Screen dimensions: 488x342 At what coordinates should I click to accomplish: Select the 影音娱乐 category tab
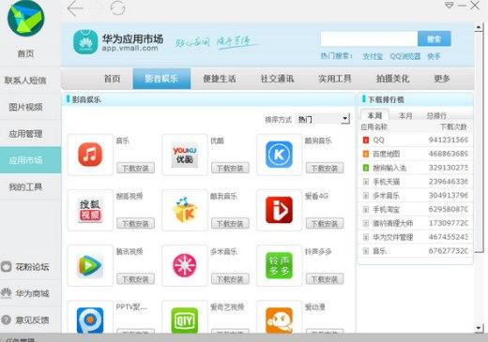161,79
